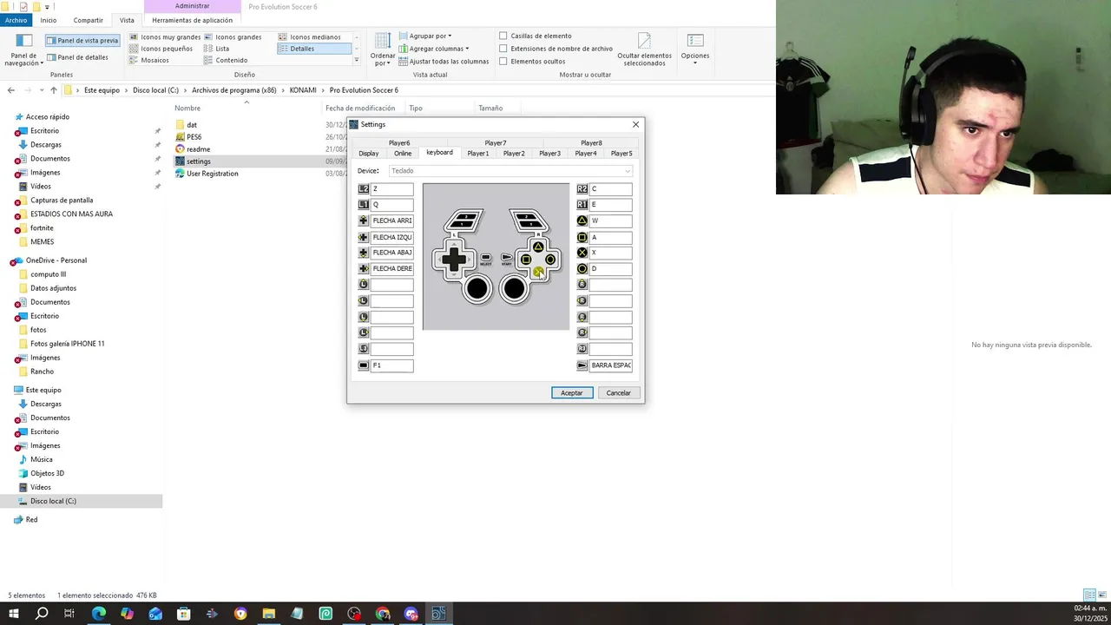Toggle Panel de vista previa
Viewport: 1111px width, 625px height.
82,40
